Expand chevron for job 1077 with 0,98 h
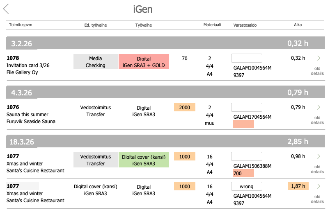The image size is (330, 219). (319, 156)
